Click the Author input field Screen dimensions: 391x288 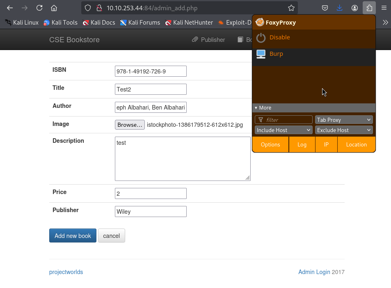point(151,107)
